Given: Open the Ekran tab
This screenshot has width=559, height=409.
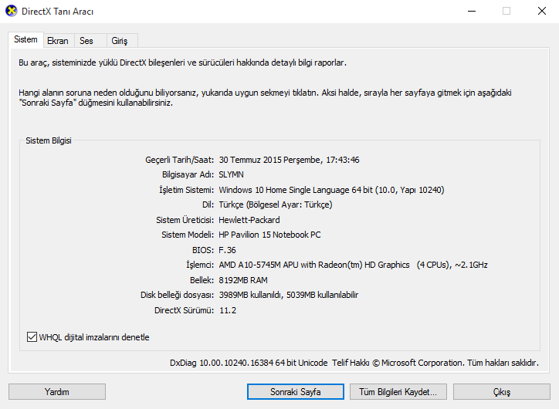Looking at the screenshot, I should coord(58,41).
